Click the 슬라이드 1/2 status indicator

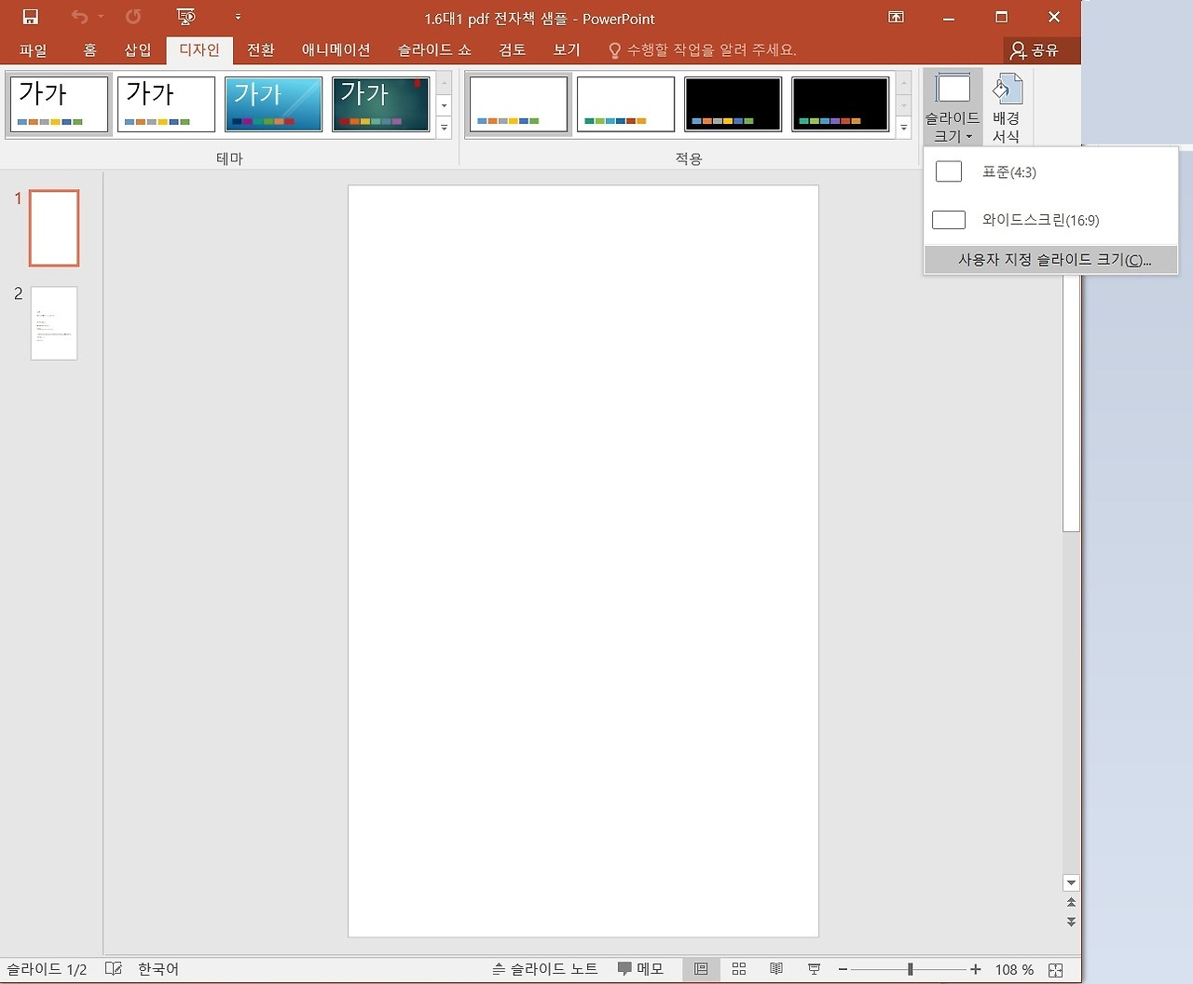point(47,969)
